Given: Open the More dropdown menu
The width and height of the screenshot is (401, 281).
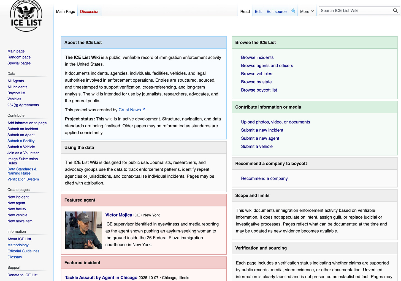Looking at the screenshot, I should click(x=307, y=12).
